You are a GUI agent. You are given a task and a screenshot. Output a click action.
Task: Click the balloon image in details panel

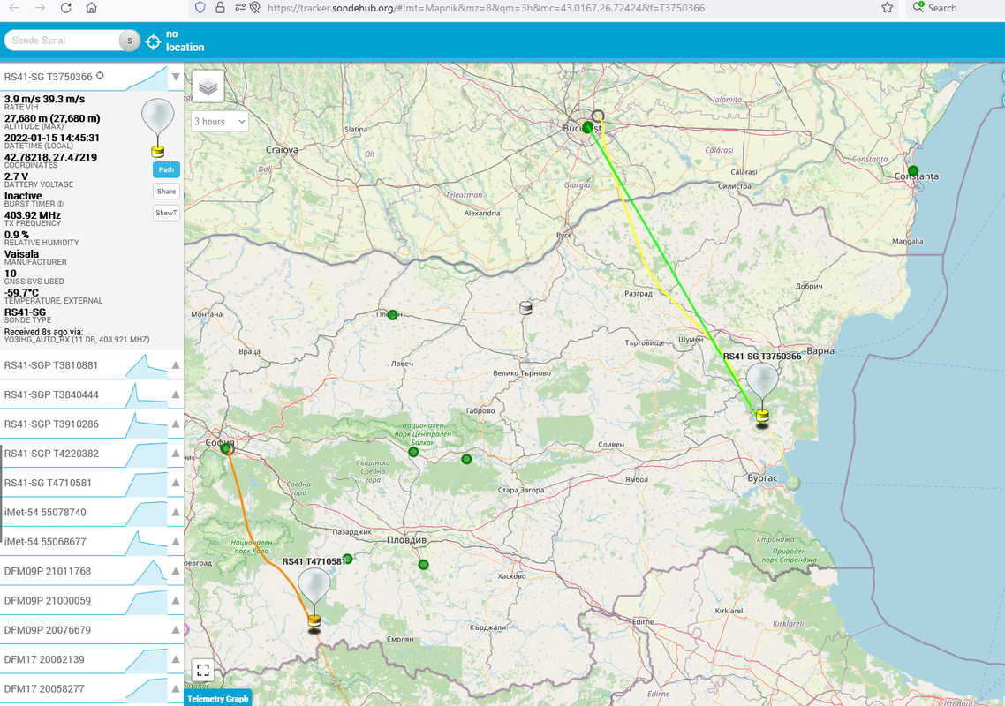158,127
